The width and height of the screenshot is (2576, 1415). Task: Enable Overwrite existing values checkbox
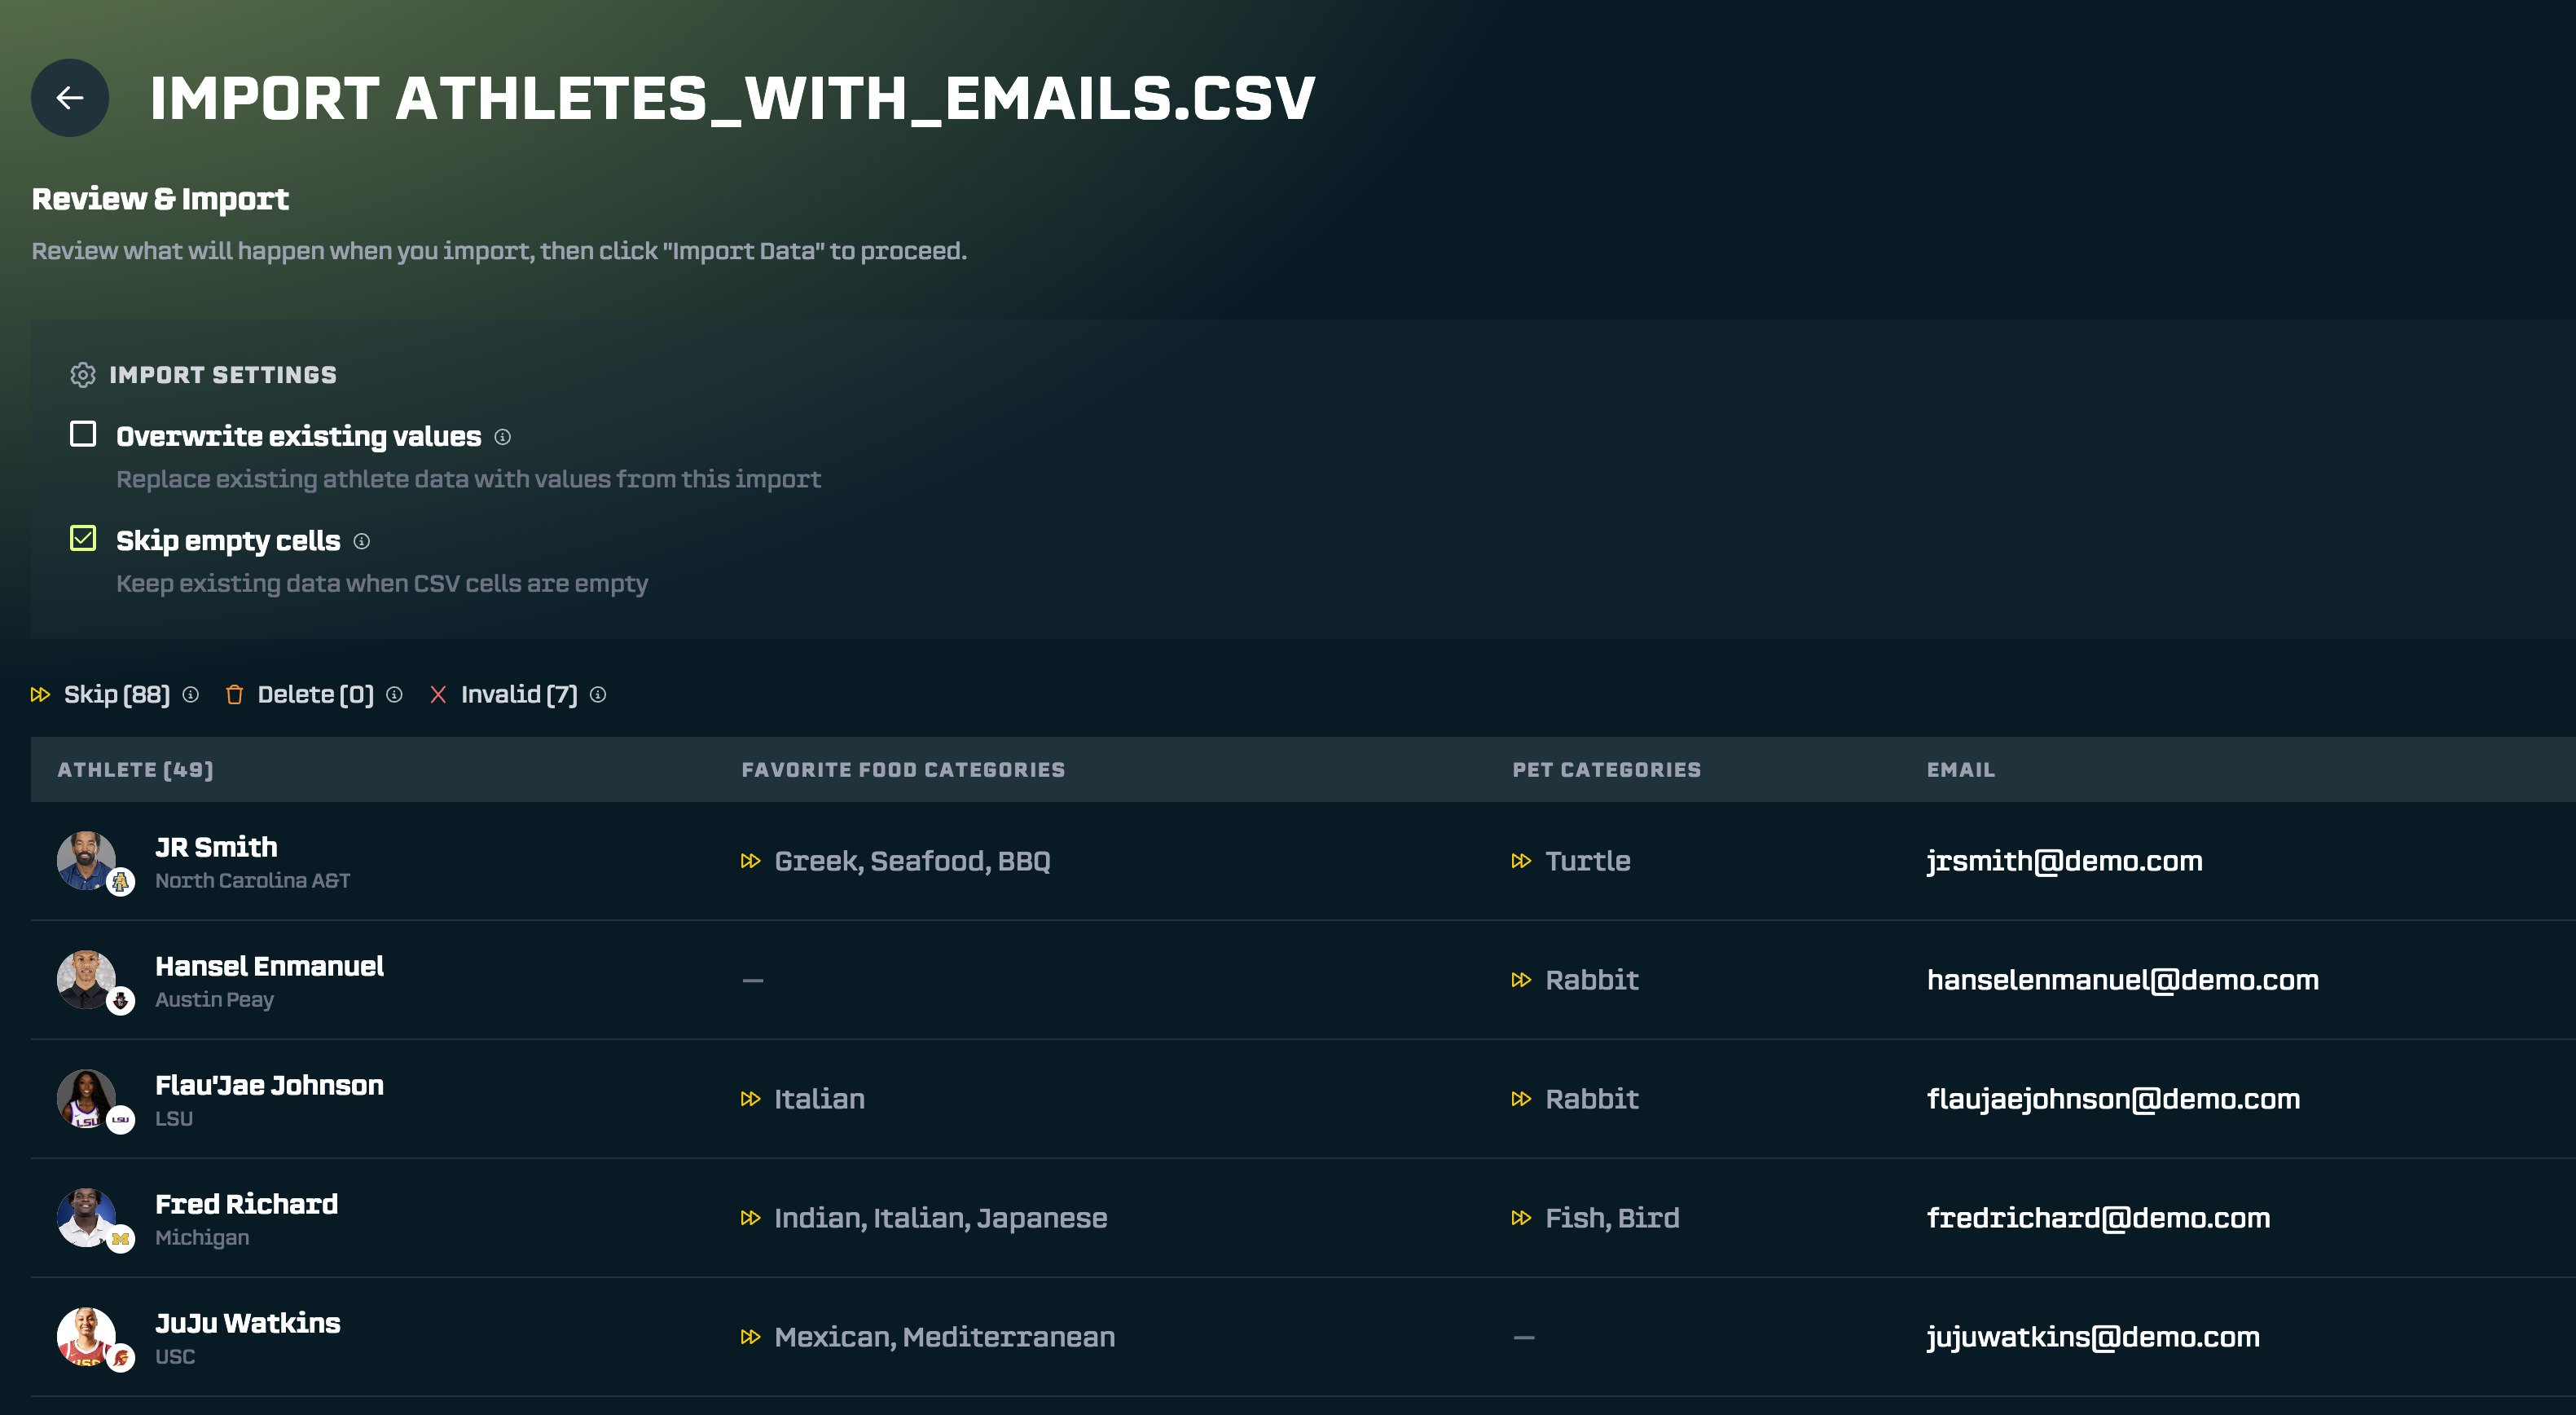click(83, 434)
